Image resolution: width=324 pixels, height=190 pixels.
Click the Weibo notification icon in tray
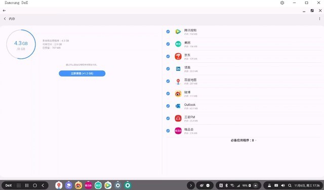click(x=201, y=185)
